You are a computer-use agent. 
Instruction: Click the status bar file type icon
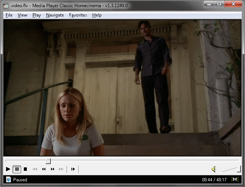8,179
